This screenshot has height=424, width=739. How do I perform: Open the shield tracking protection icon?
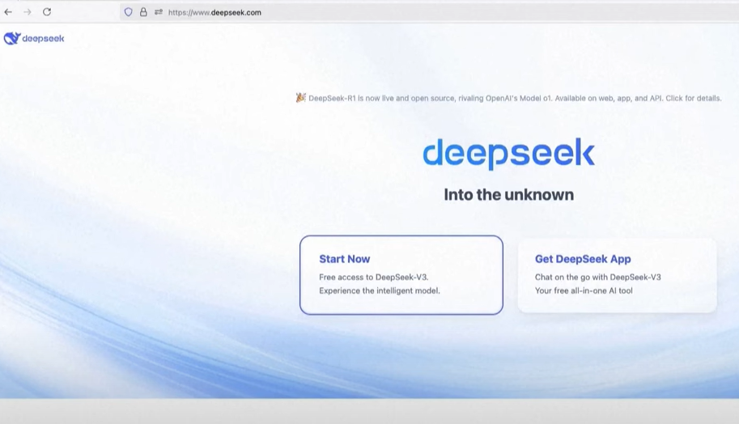click(128, 12)
